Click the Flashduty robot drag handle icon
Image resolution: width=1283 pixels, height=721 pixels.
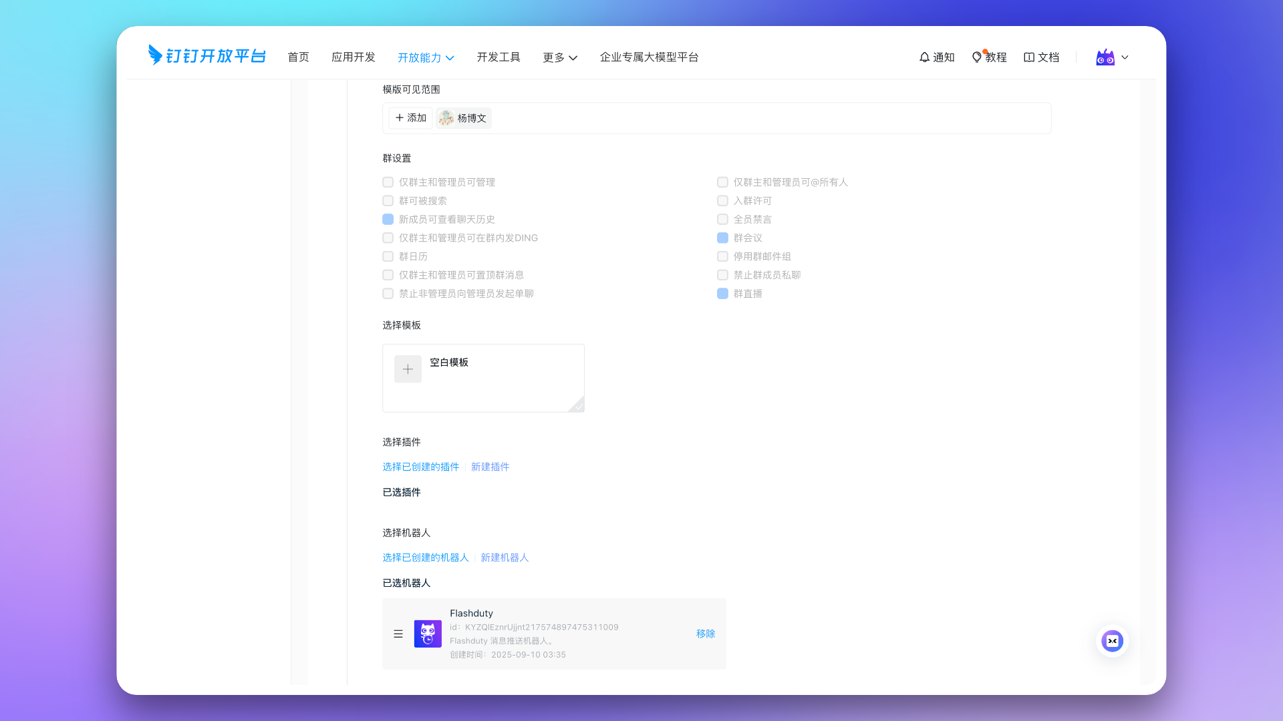click(x=398, y=634)
